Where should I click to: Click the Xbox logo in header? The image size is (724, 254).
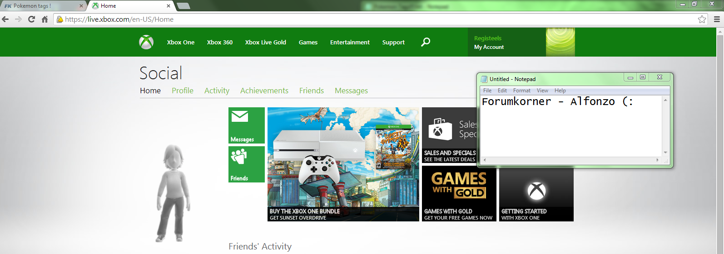pyautogui.click(x=146, y=42)
